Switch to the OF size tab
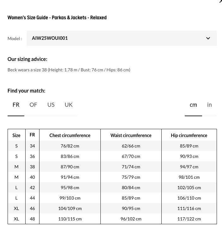The height and width of the screenshot is (234, 222). click(33, 105)
